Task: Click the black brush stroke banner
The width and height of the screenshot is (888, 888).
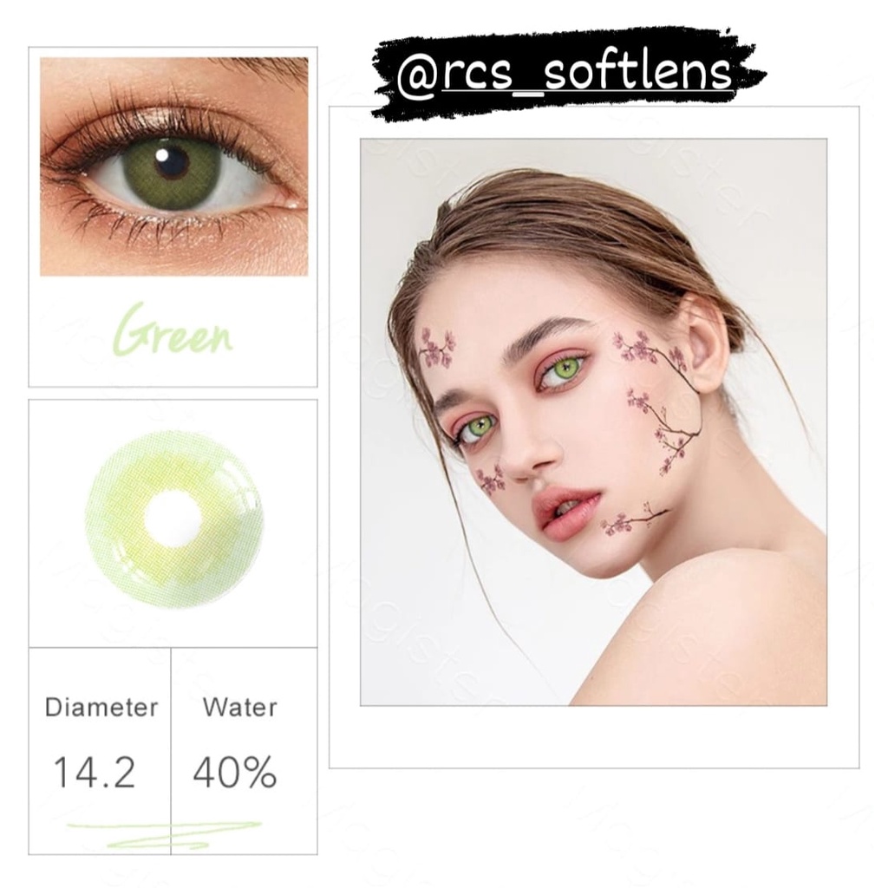Action: (566, 74)
